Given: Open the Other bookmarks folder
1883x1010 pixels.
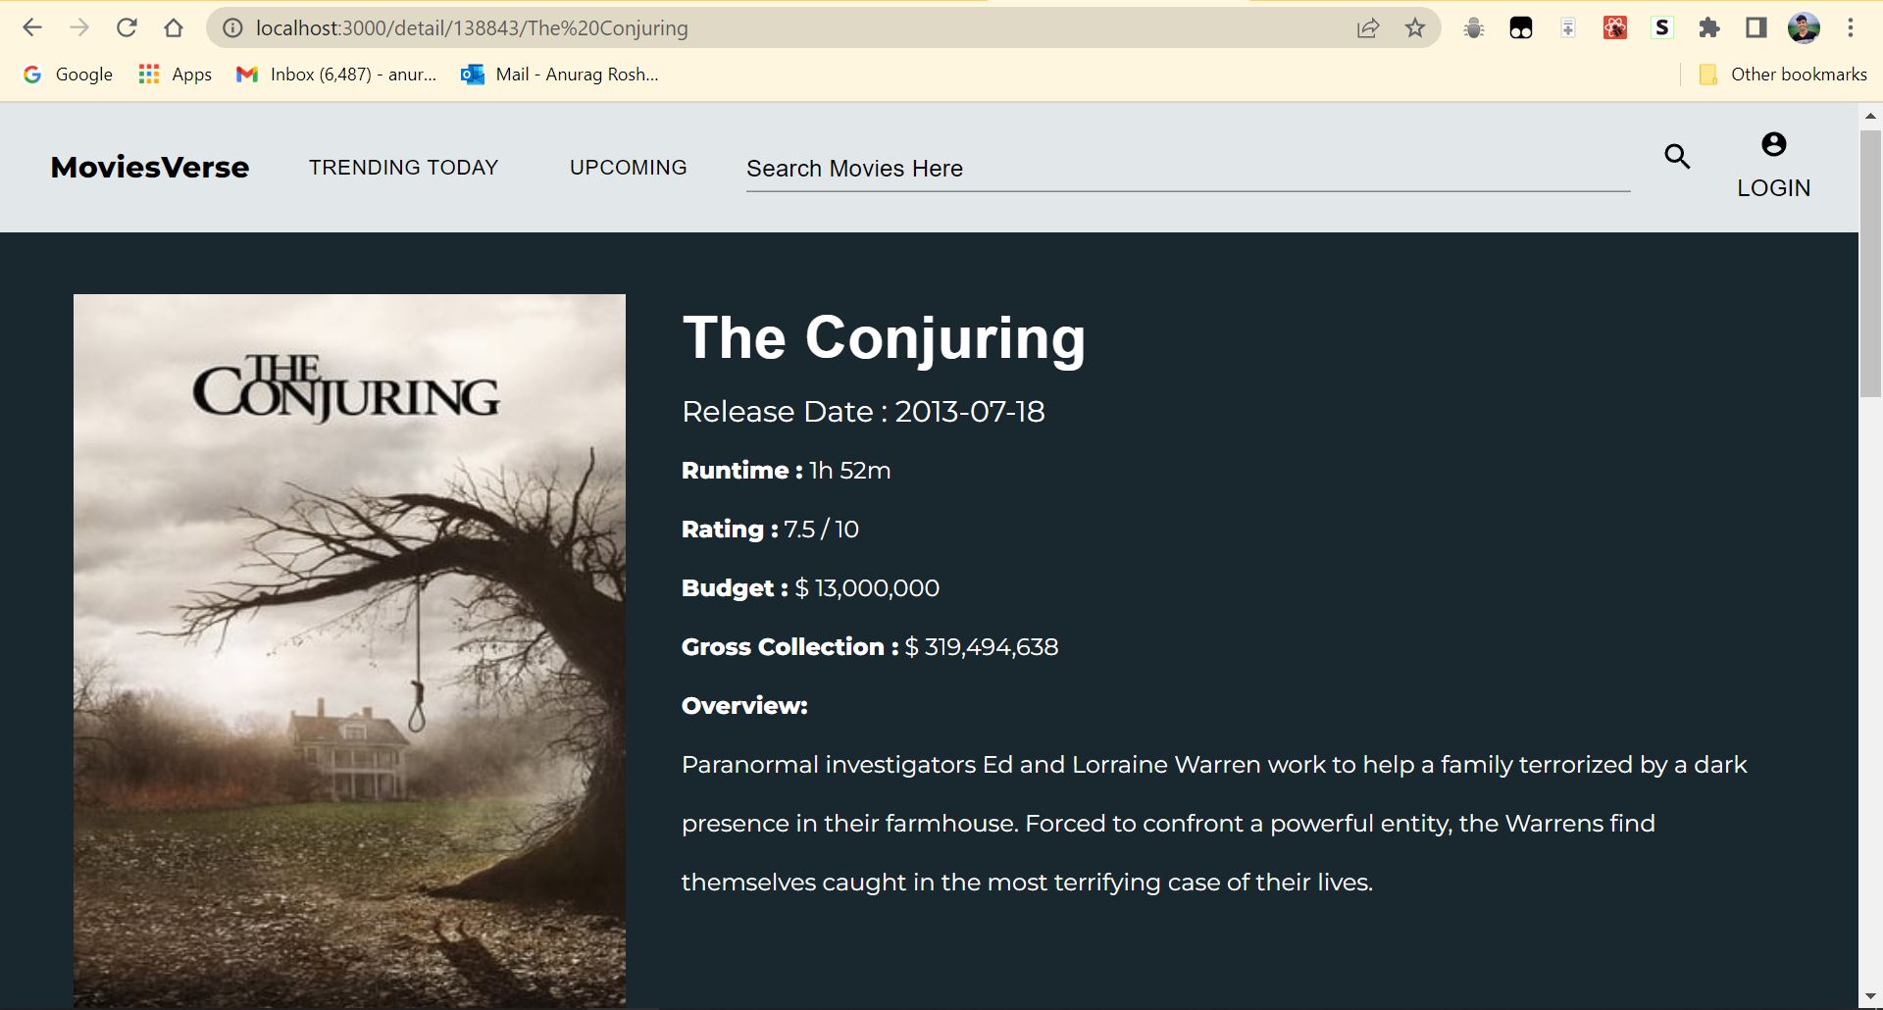Looking at the screenshot, I should pyautogui.click(x=1783, y=75).
